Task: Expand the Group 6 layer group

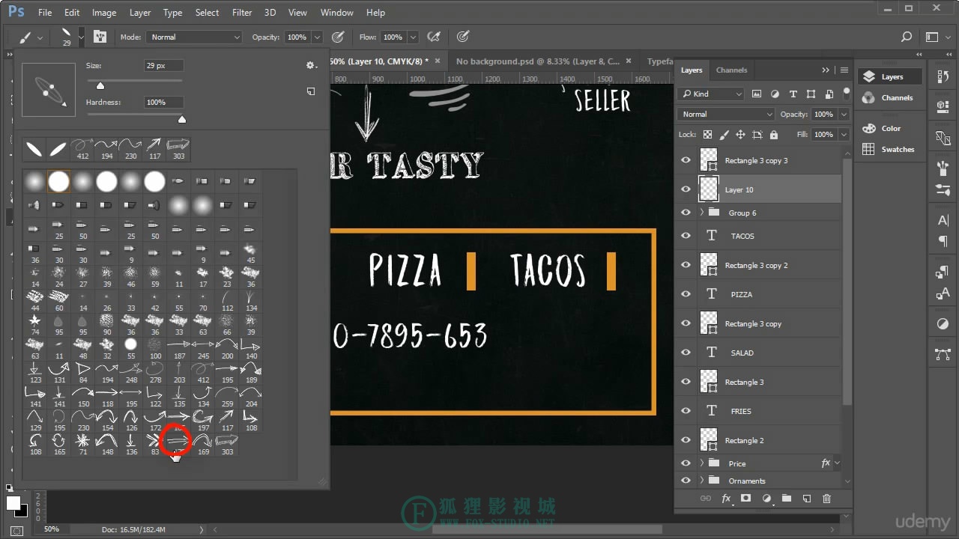Action: click(702, 213)
